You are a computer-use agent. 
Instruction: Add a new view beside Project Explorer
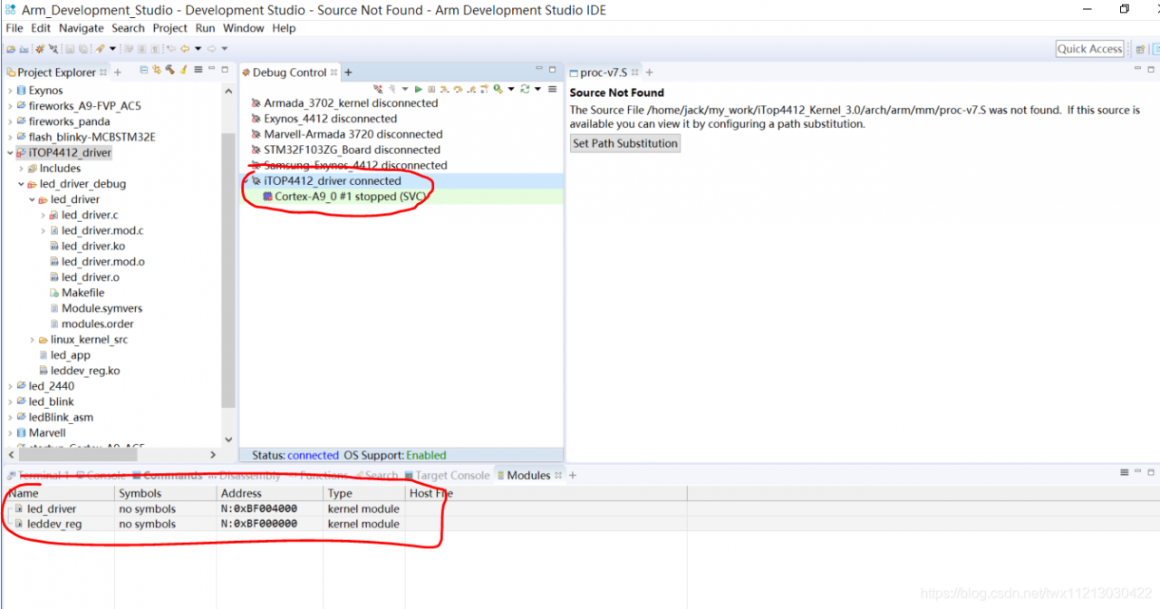click(118, 72)
